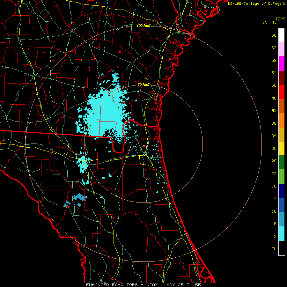Click the legend value 62

(274, 48)
